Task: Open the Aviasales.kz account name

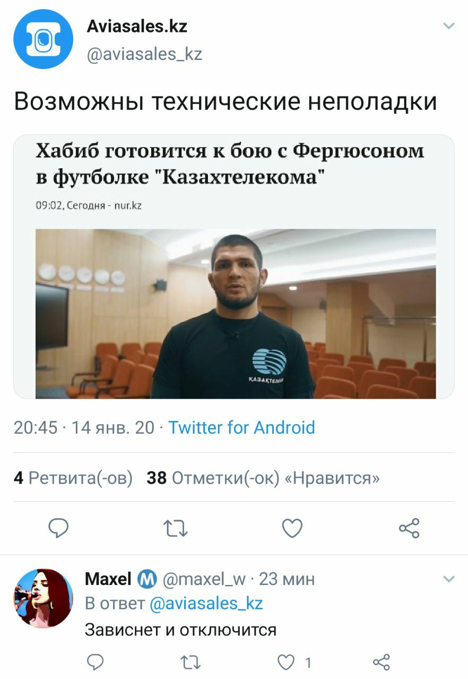Action: [137, 26]
